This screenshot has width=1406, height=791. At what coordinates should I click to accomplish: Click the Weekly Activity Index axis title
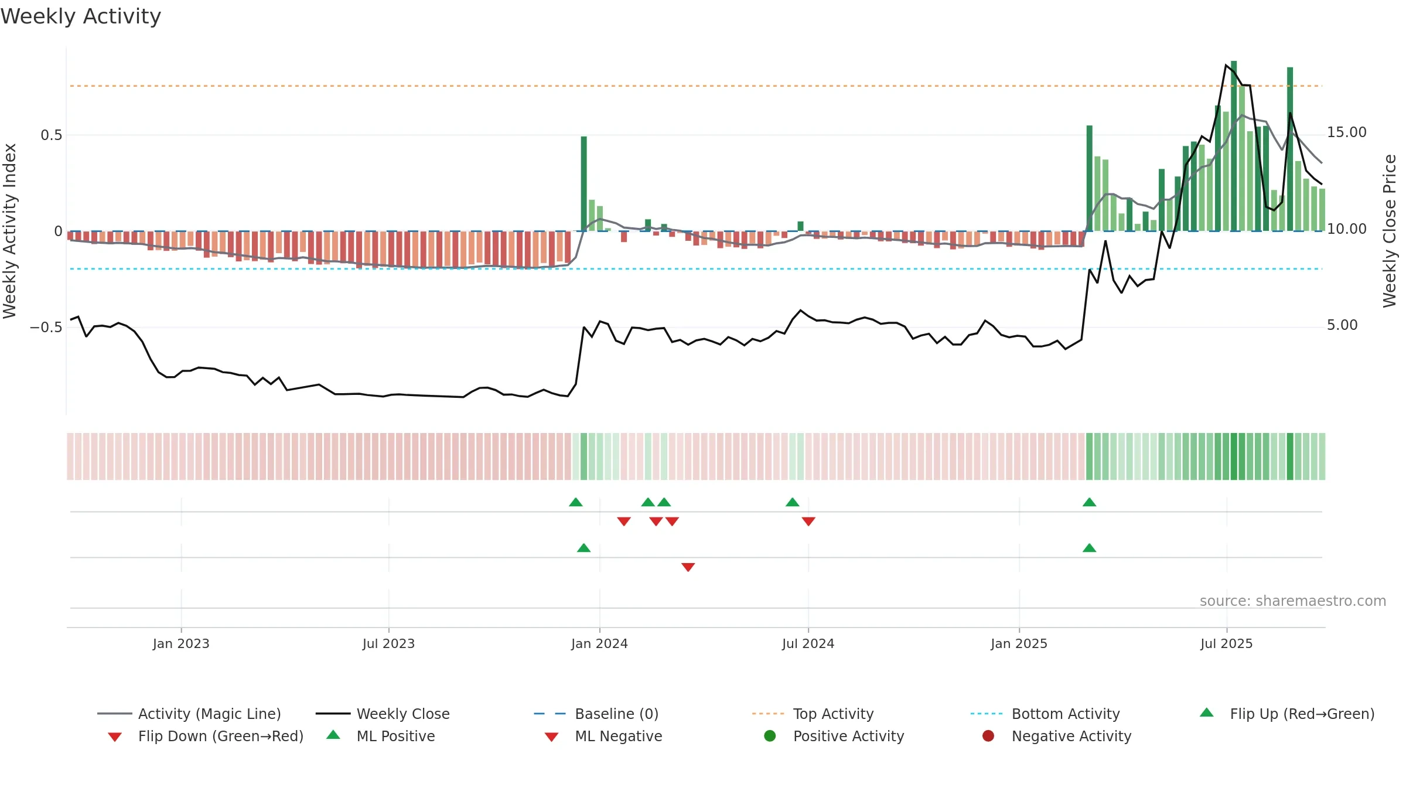click(10, 231)
